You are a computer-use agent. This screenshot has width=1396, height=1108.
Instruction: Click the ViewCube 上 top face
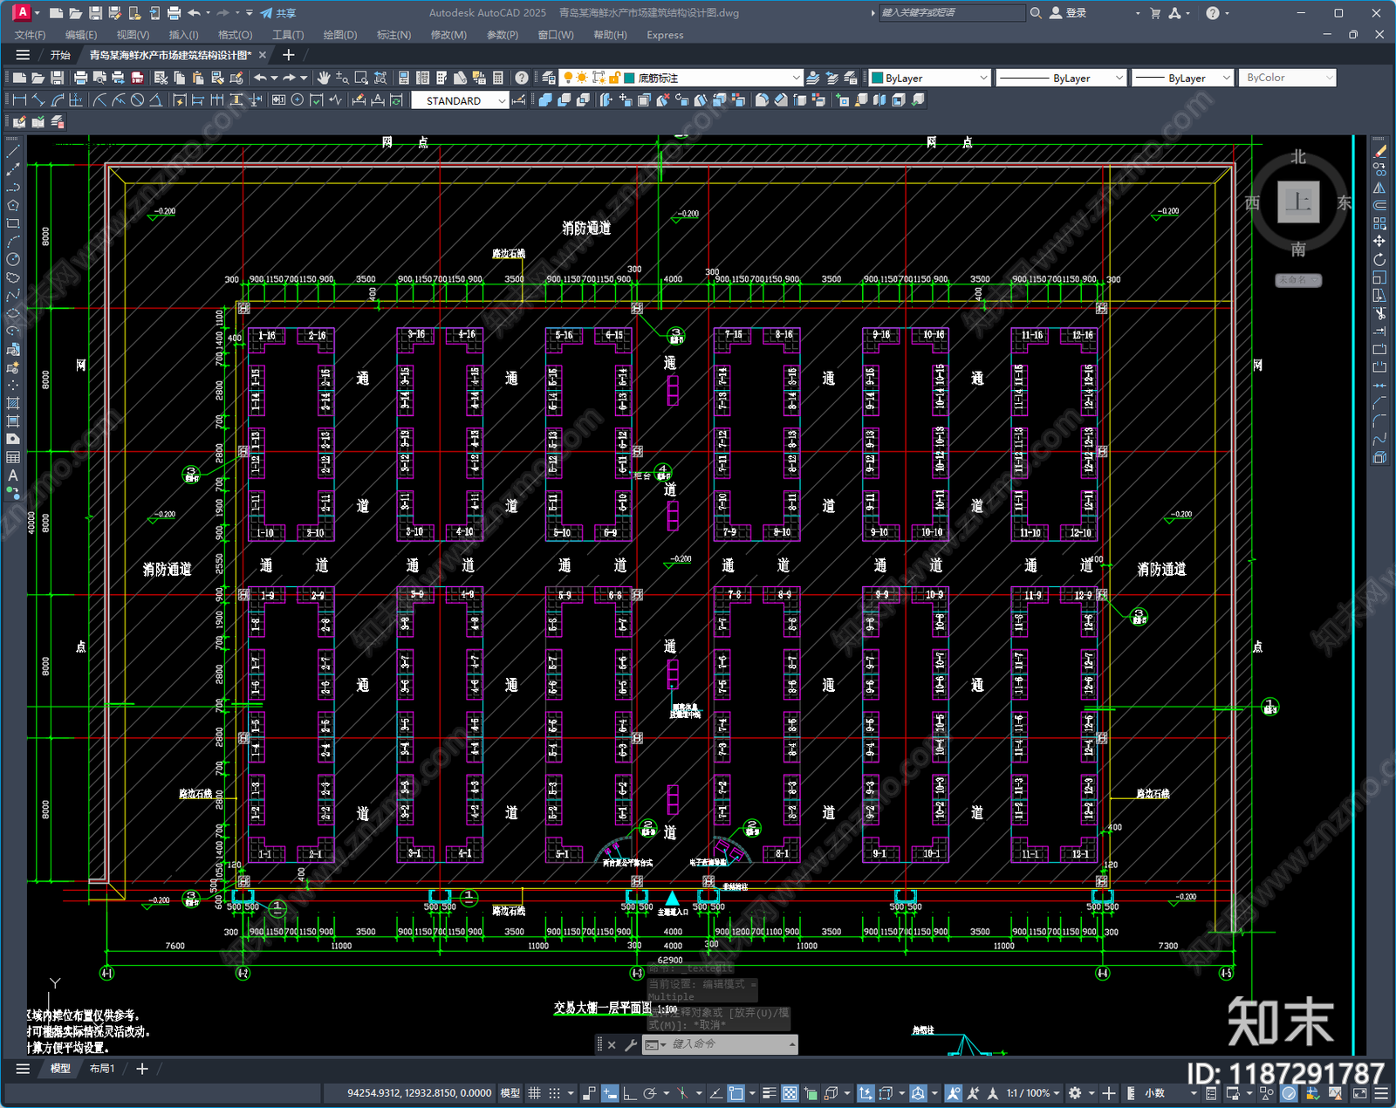tap(1298, 202)
